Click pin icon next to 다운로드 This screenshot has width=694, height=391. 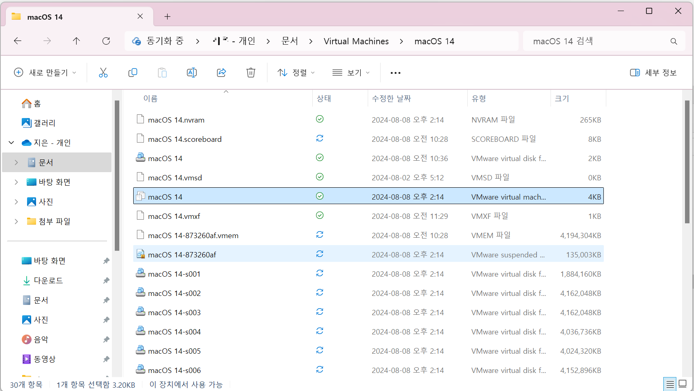click(106, 280)
